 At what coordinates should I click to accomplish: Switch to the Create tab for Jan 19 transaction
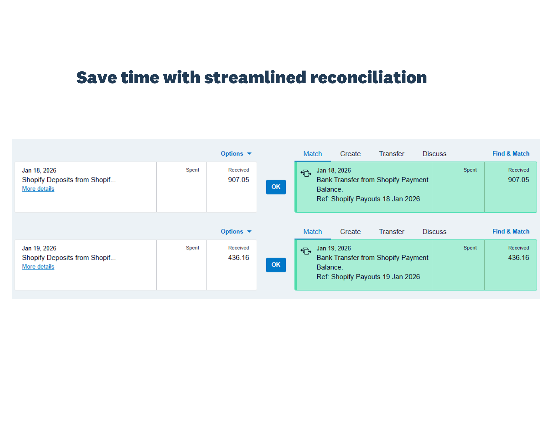pyautogui.click(x=350, y=231)
